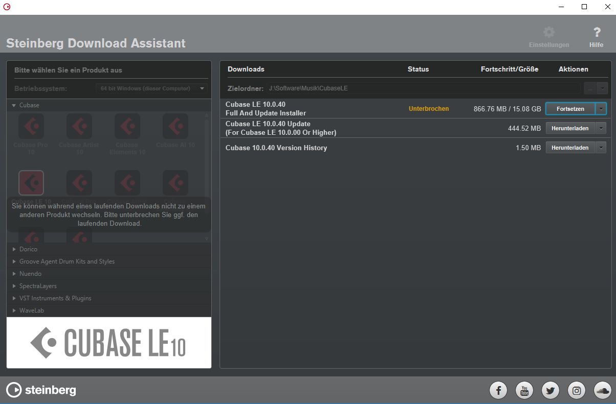
Task: Download the Cubase 10.0.40 Version History
Action: pyautogui.click(x=570, y=148)
